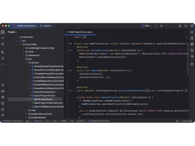Open the Pull Requests tool window icon
195x146 pixels.
(x=3, y=44)
